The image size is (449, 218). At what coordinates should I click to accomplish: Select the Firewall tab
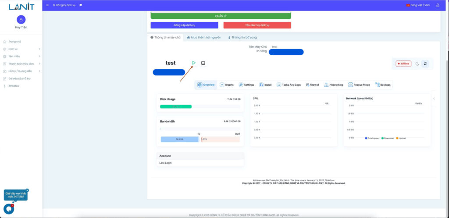[x=313, y=84]
